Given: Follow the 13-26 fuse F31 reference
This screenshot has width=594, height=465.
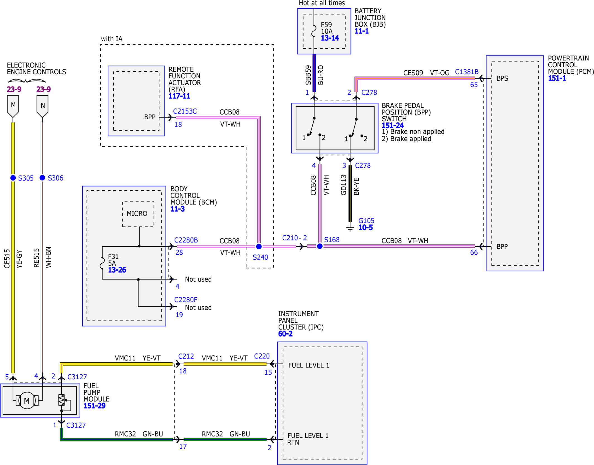Looking at the screenshot, I should (117, 270).
